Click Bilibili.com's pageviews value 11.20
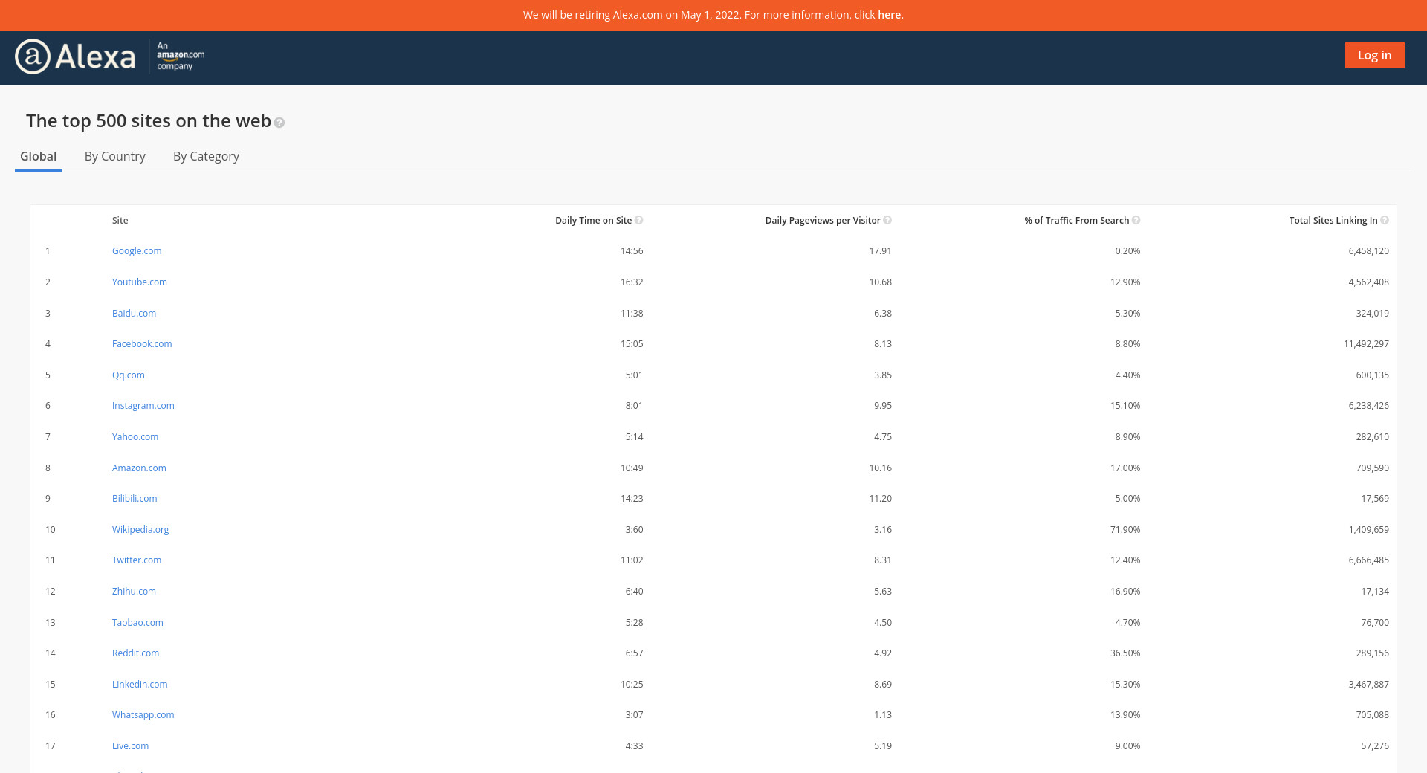This screenshot has width=1427, height=773. pos(881,499)
